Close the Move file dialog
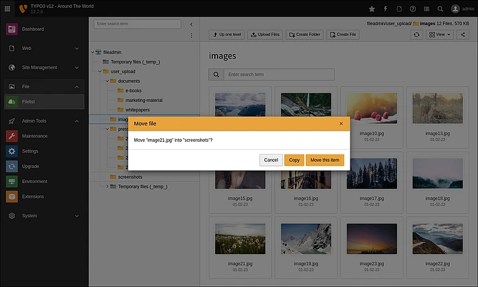 (x=340, y=123)
